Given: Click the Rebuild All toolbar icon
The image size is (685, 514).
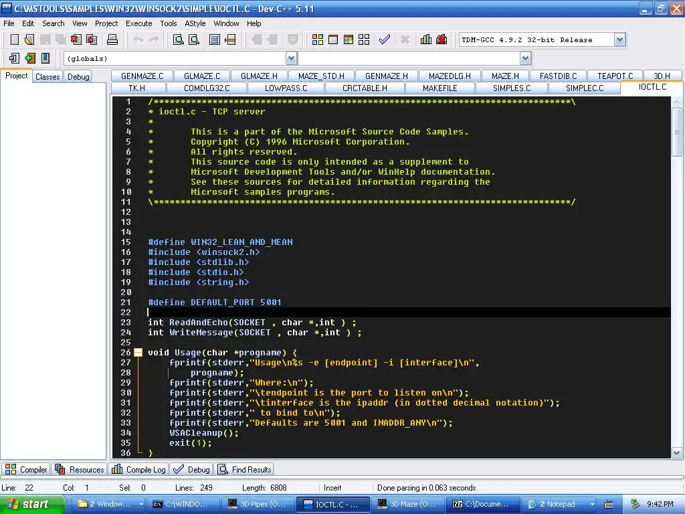Looking at the screenshot, I should click(x=364, y=39).
